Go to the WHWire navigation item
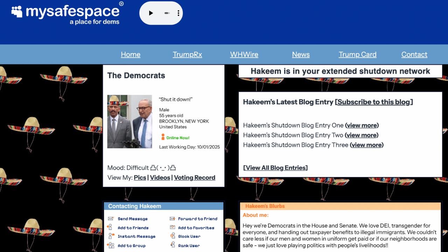Viewport: 448px width, 252px height. 244,55
